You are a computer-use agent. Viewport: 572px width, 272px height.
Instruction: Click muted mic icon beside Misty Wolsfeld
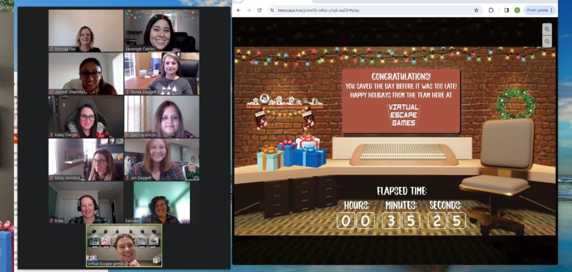(x=51, y=178)
